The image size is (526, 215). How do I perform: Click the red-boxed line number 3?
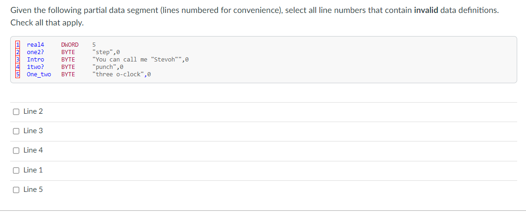tap(18, 60)
